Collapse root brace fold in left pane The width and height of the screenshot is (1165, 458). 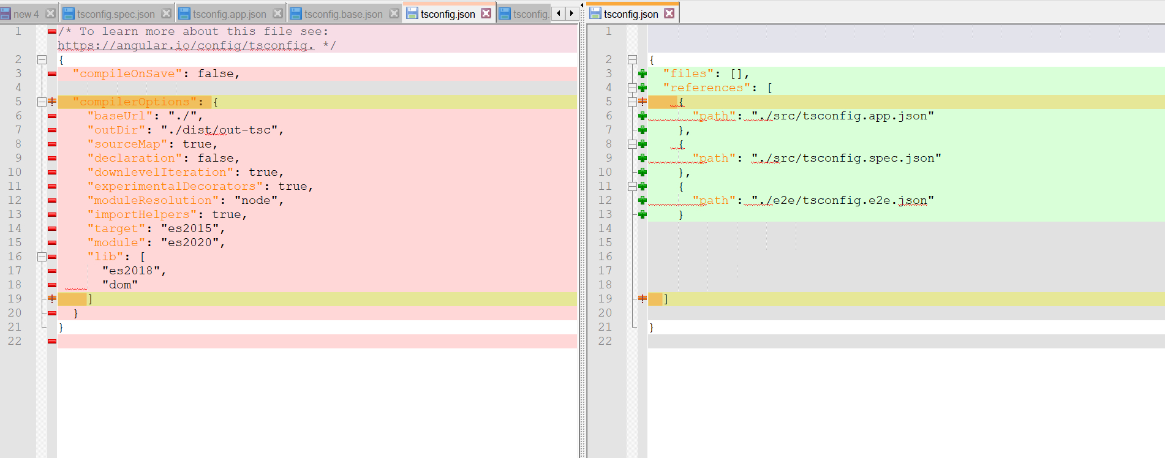coord(42,59)
